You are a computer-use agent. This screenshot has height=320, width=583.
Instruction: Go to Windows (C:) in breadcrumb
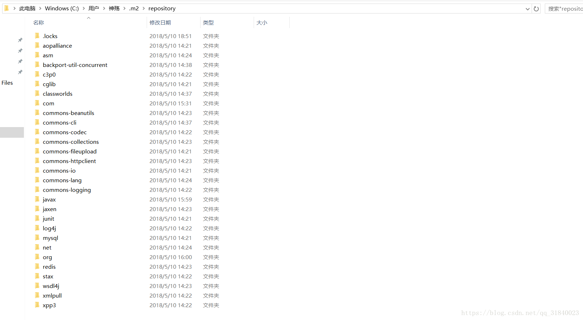point(62,9)
